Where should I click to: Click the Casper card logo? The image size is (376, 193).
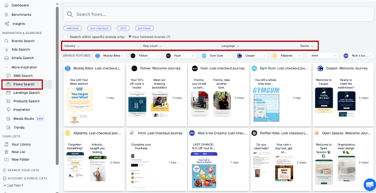[320, 68]
